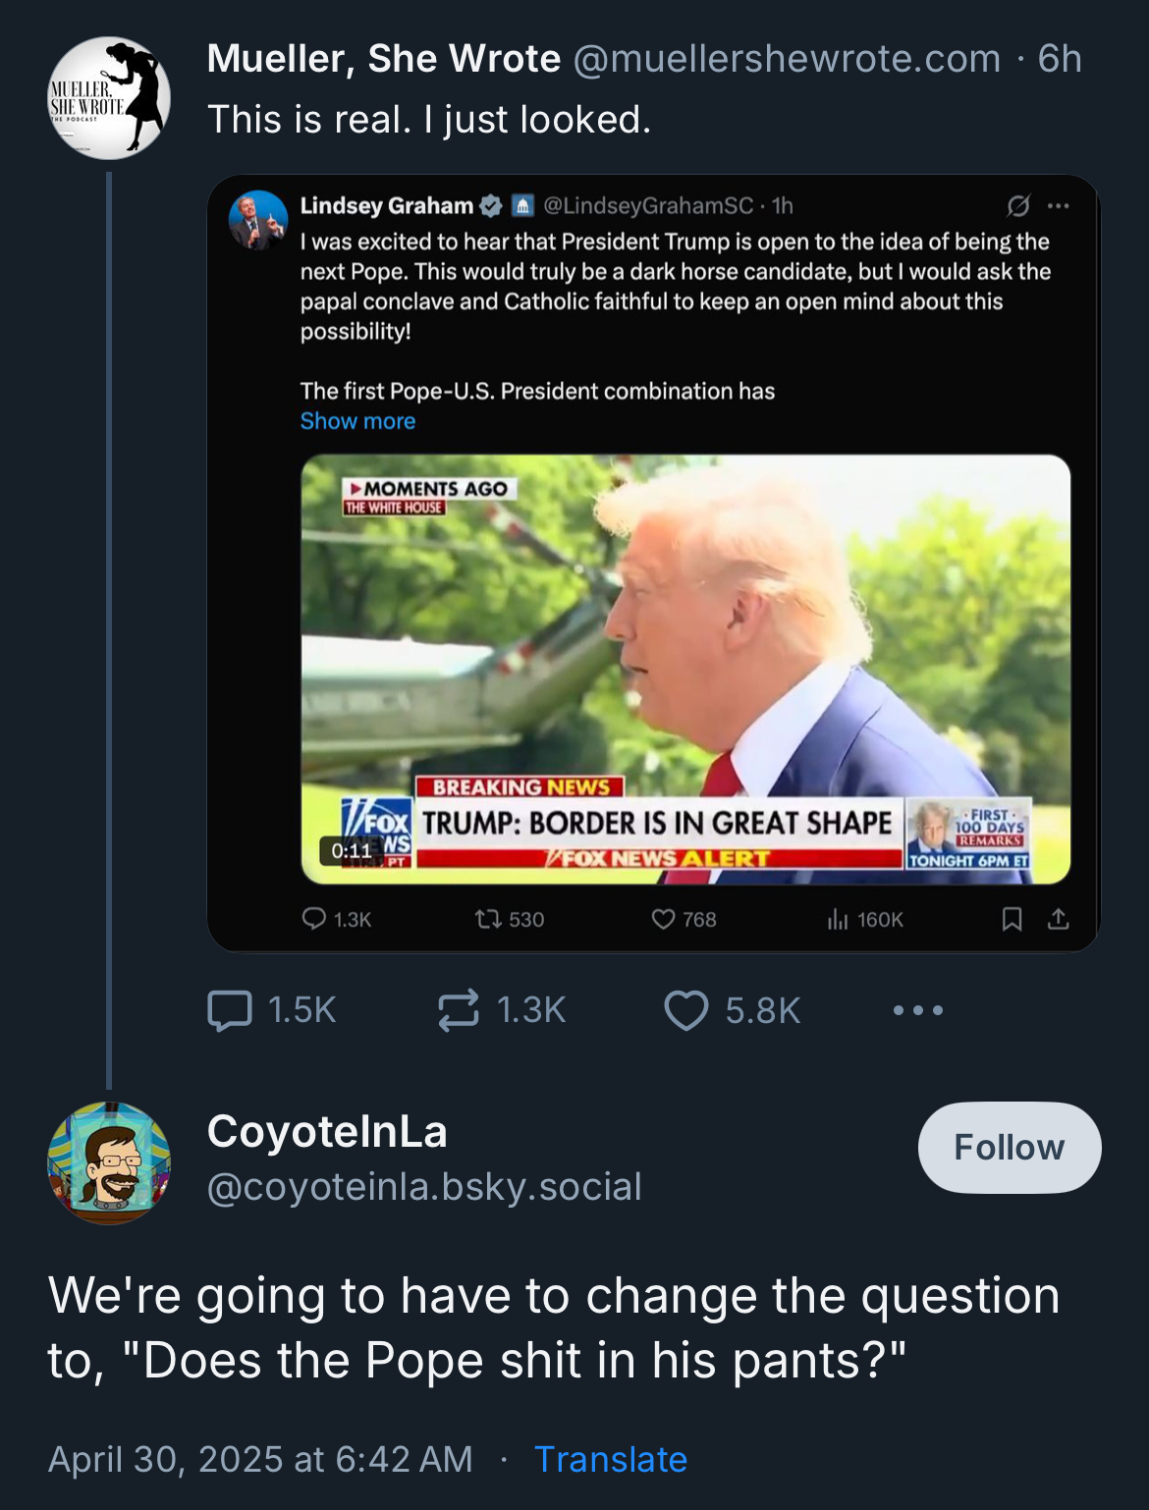Screen dimensions: 1149x1510
Task: Click the comment icon showing 1.3K replies
Action: click(x=314, y=919)
